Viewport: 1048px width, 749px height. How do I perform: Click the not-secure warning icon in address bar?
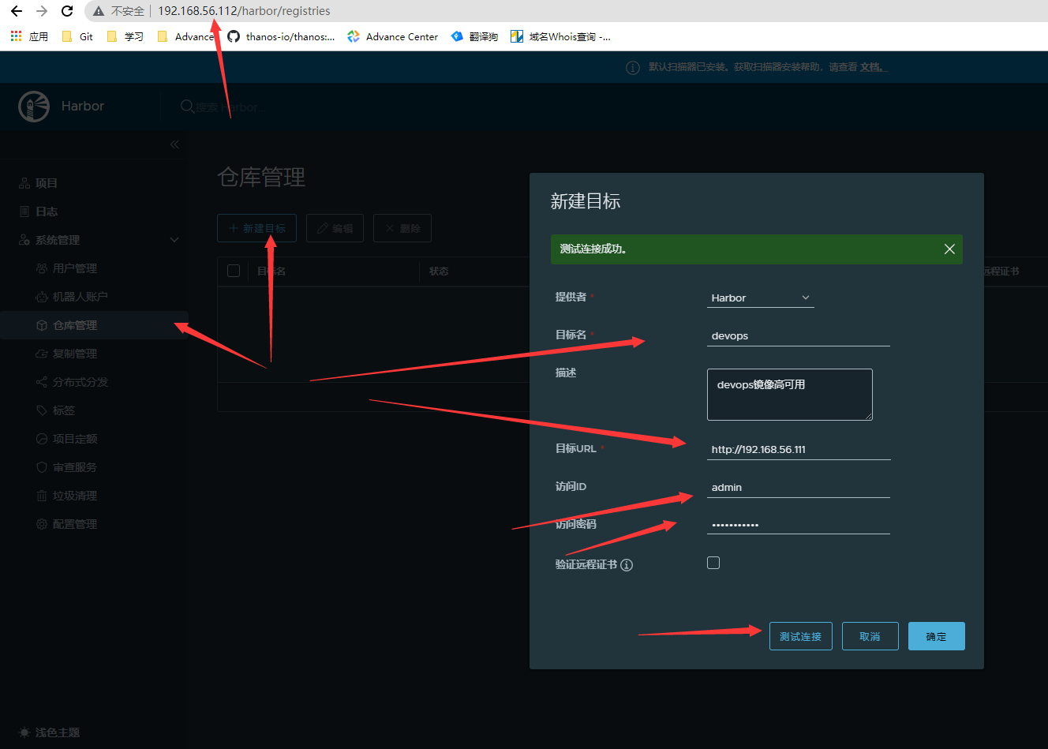click(99, 11)
